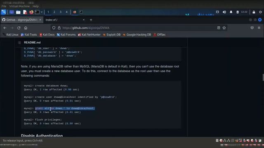Open the Kali Docs bookmark
Viewport: 264px width, 148px height.
click(47, 35)
